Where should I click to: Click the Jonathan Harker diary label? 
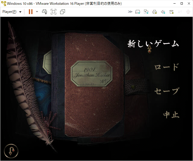pyautogui.click(x=92, y=74)
